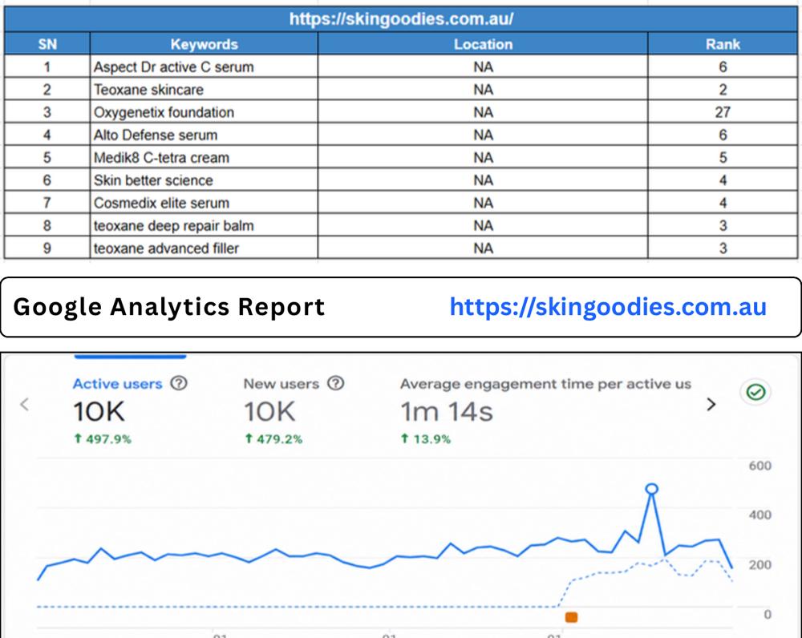Click rank value 27 for Oxygenetix foundation
Screen dimensions: 802x638
click(x=723, y=112)
